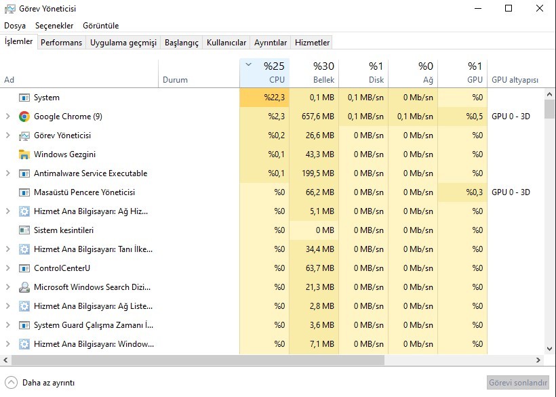Click Chrome's GPU 0 - 3D cell
556x397 pixels.
click(x=511, y=117)
